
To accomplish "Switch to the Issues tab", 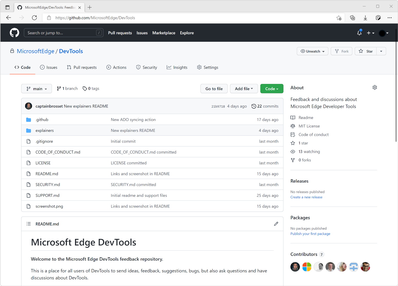I will coord(48,67).
